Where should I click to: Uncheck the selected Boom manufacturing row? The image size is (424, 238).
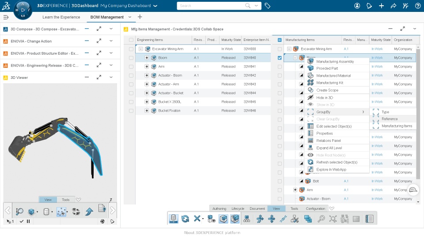pos(280,58)
